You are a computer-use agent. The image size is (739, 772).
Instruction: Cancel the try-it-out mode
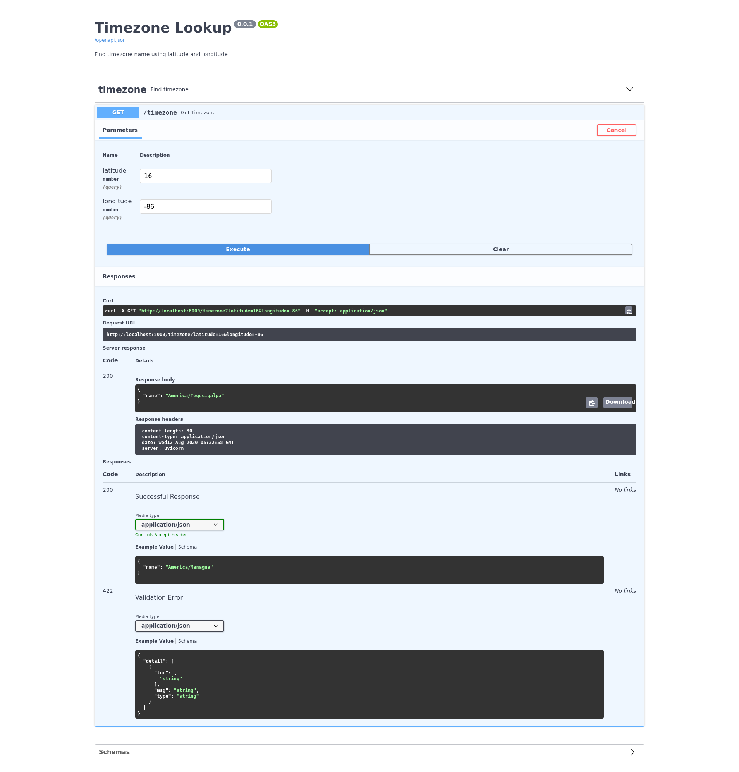(616, 130)
